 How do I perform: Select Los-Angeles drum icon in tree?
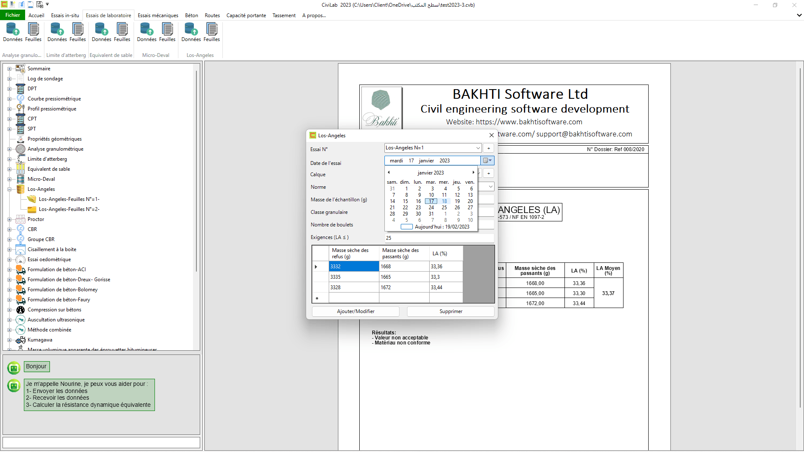21,189
